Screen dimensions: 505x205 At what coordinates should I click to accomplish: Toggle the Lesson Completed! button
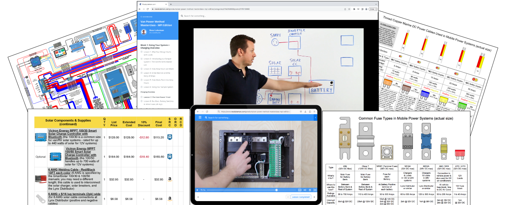coord(301,197)
